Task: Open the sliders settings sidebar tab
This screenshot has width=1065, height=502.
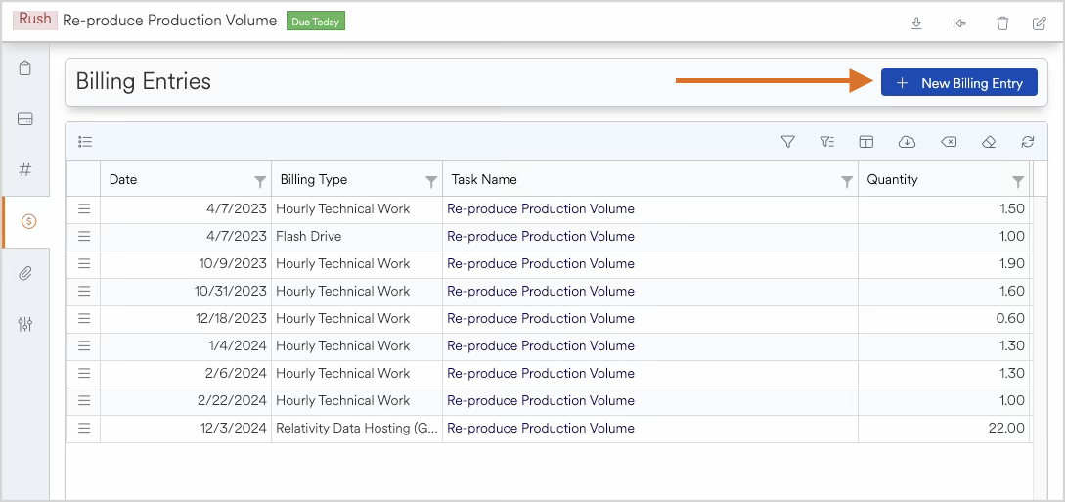Action: point(25,324)
